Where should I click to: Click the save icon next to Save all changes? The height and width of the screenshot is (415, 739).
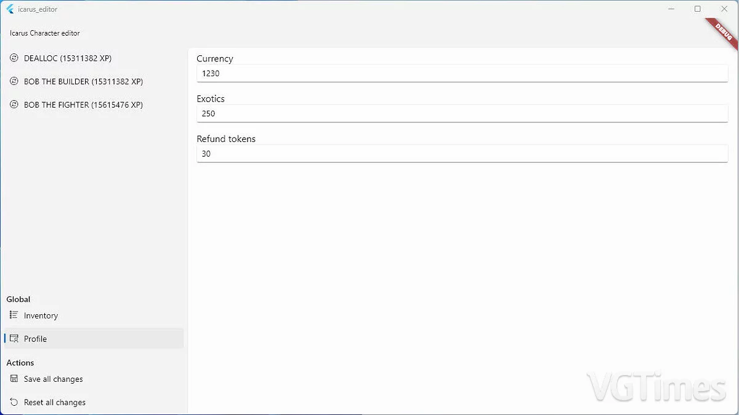pos(14,379)
